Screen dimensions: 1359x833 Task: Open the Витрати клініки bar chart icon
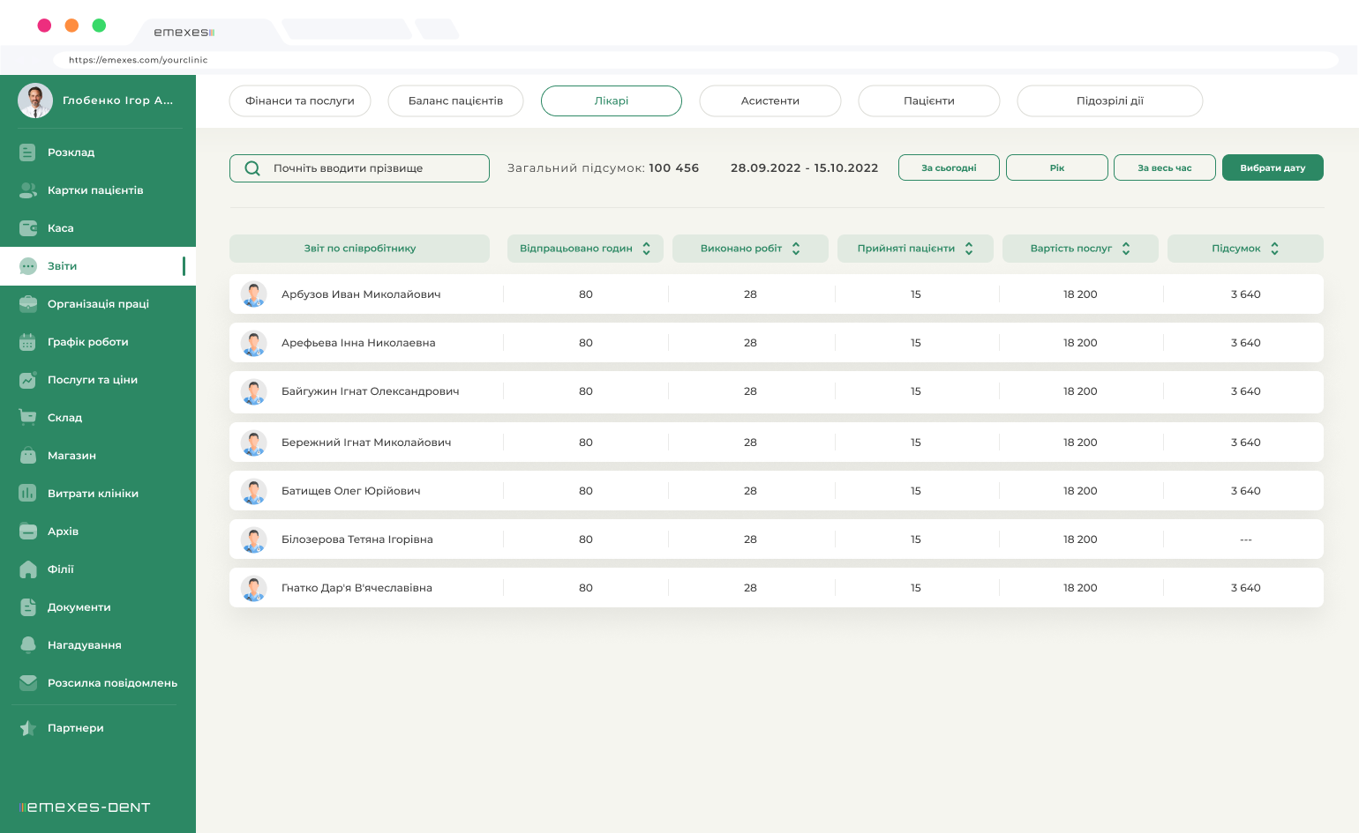coord(27,494)
